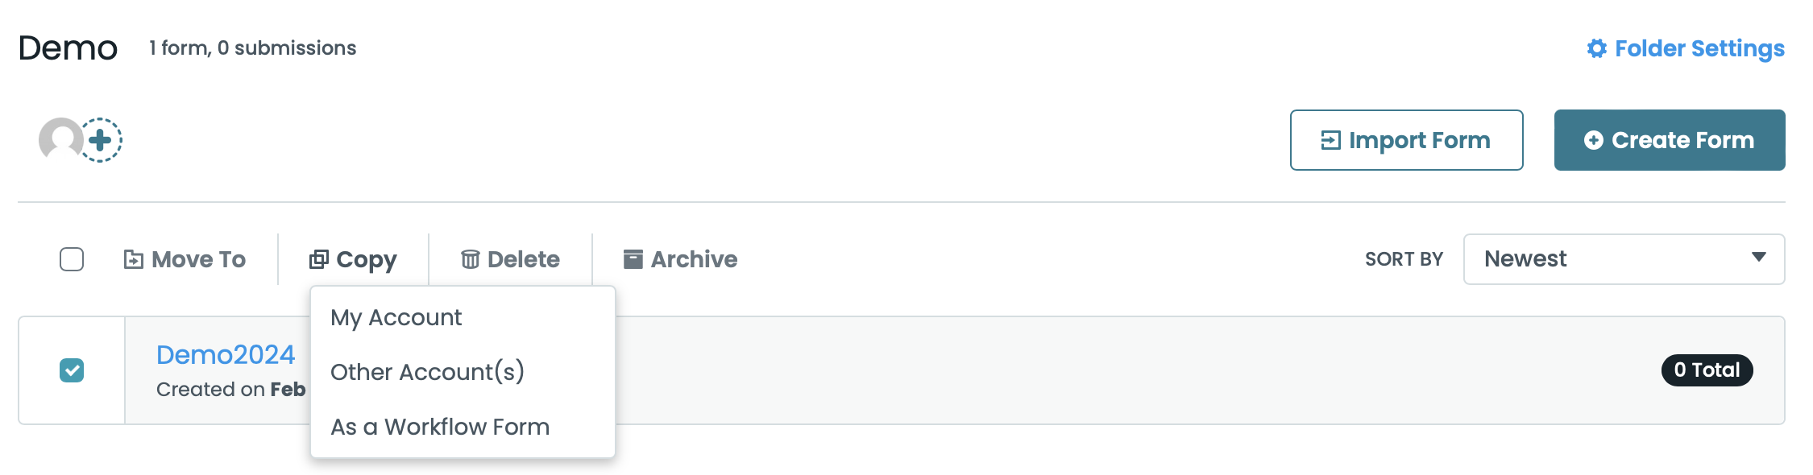This screenshot has height=475, width=1813.
Task: Open the Copy options dropdown menu
Action: click(x=355, y=258)
